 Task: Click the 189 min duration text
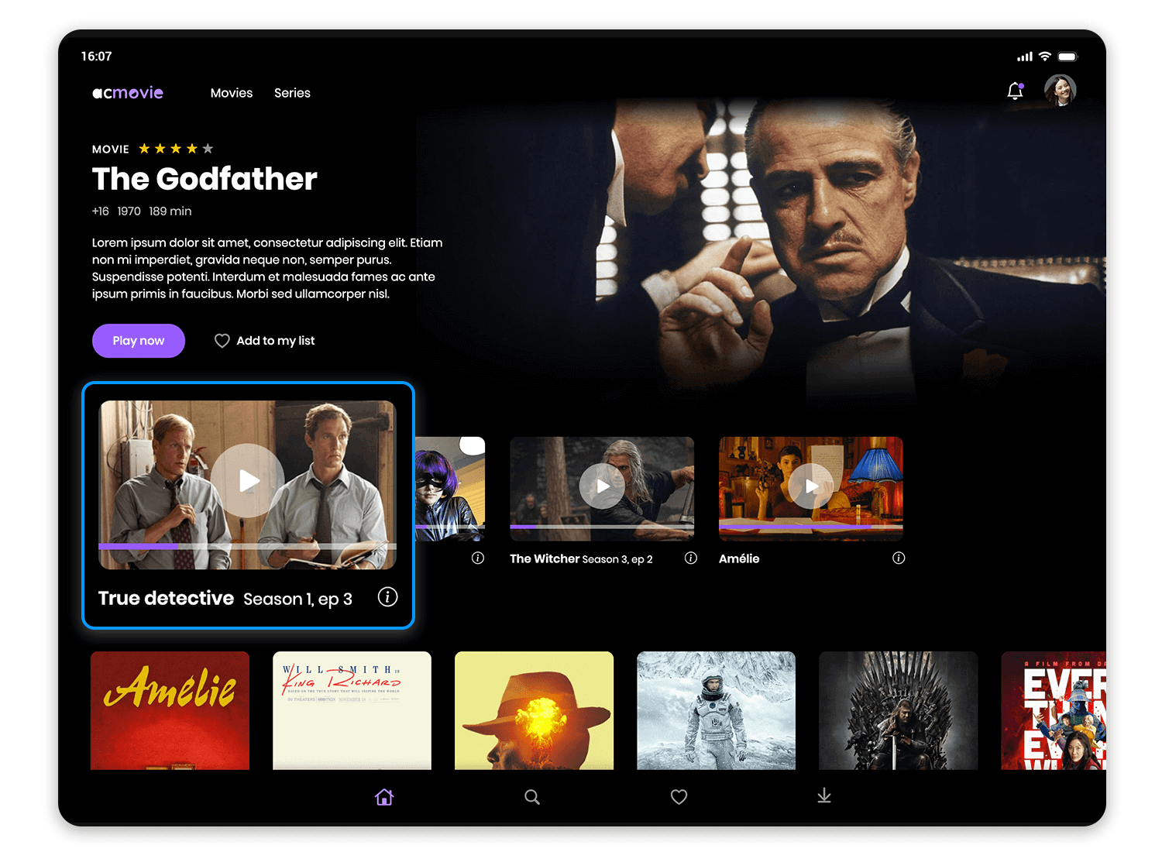pyautogui.click(x=170, y=211)
